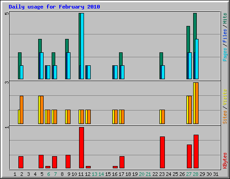This screenshot has width=230, height=179.
Task: Click the red KBytes bar for day 17
Action: point(122,162)
